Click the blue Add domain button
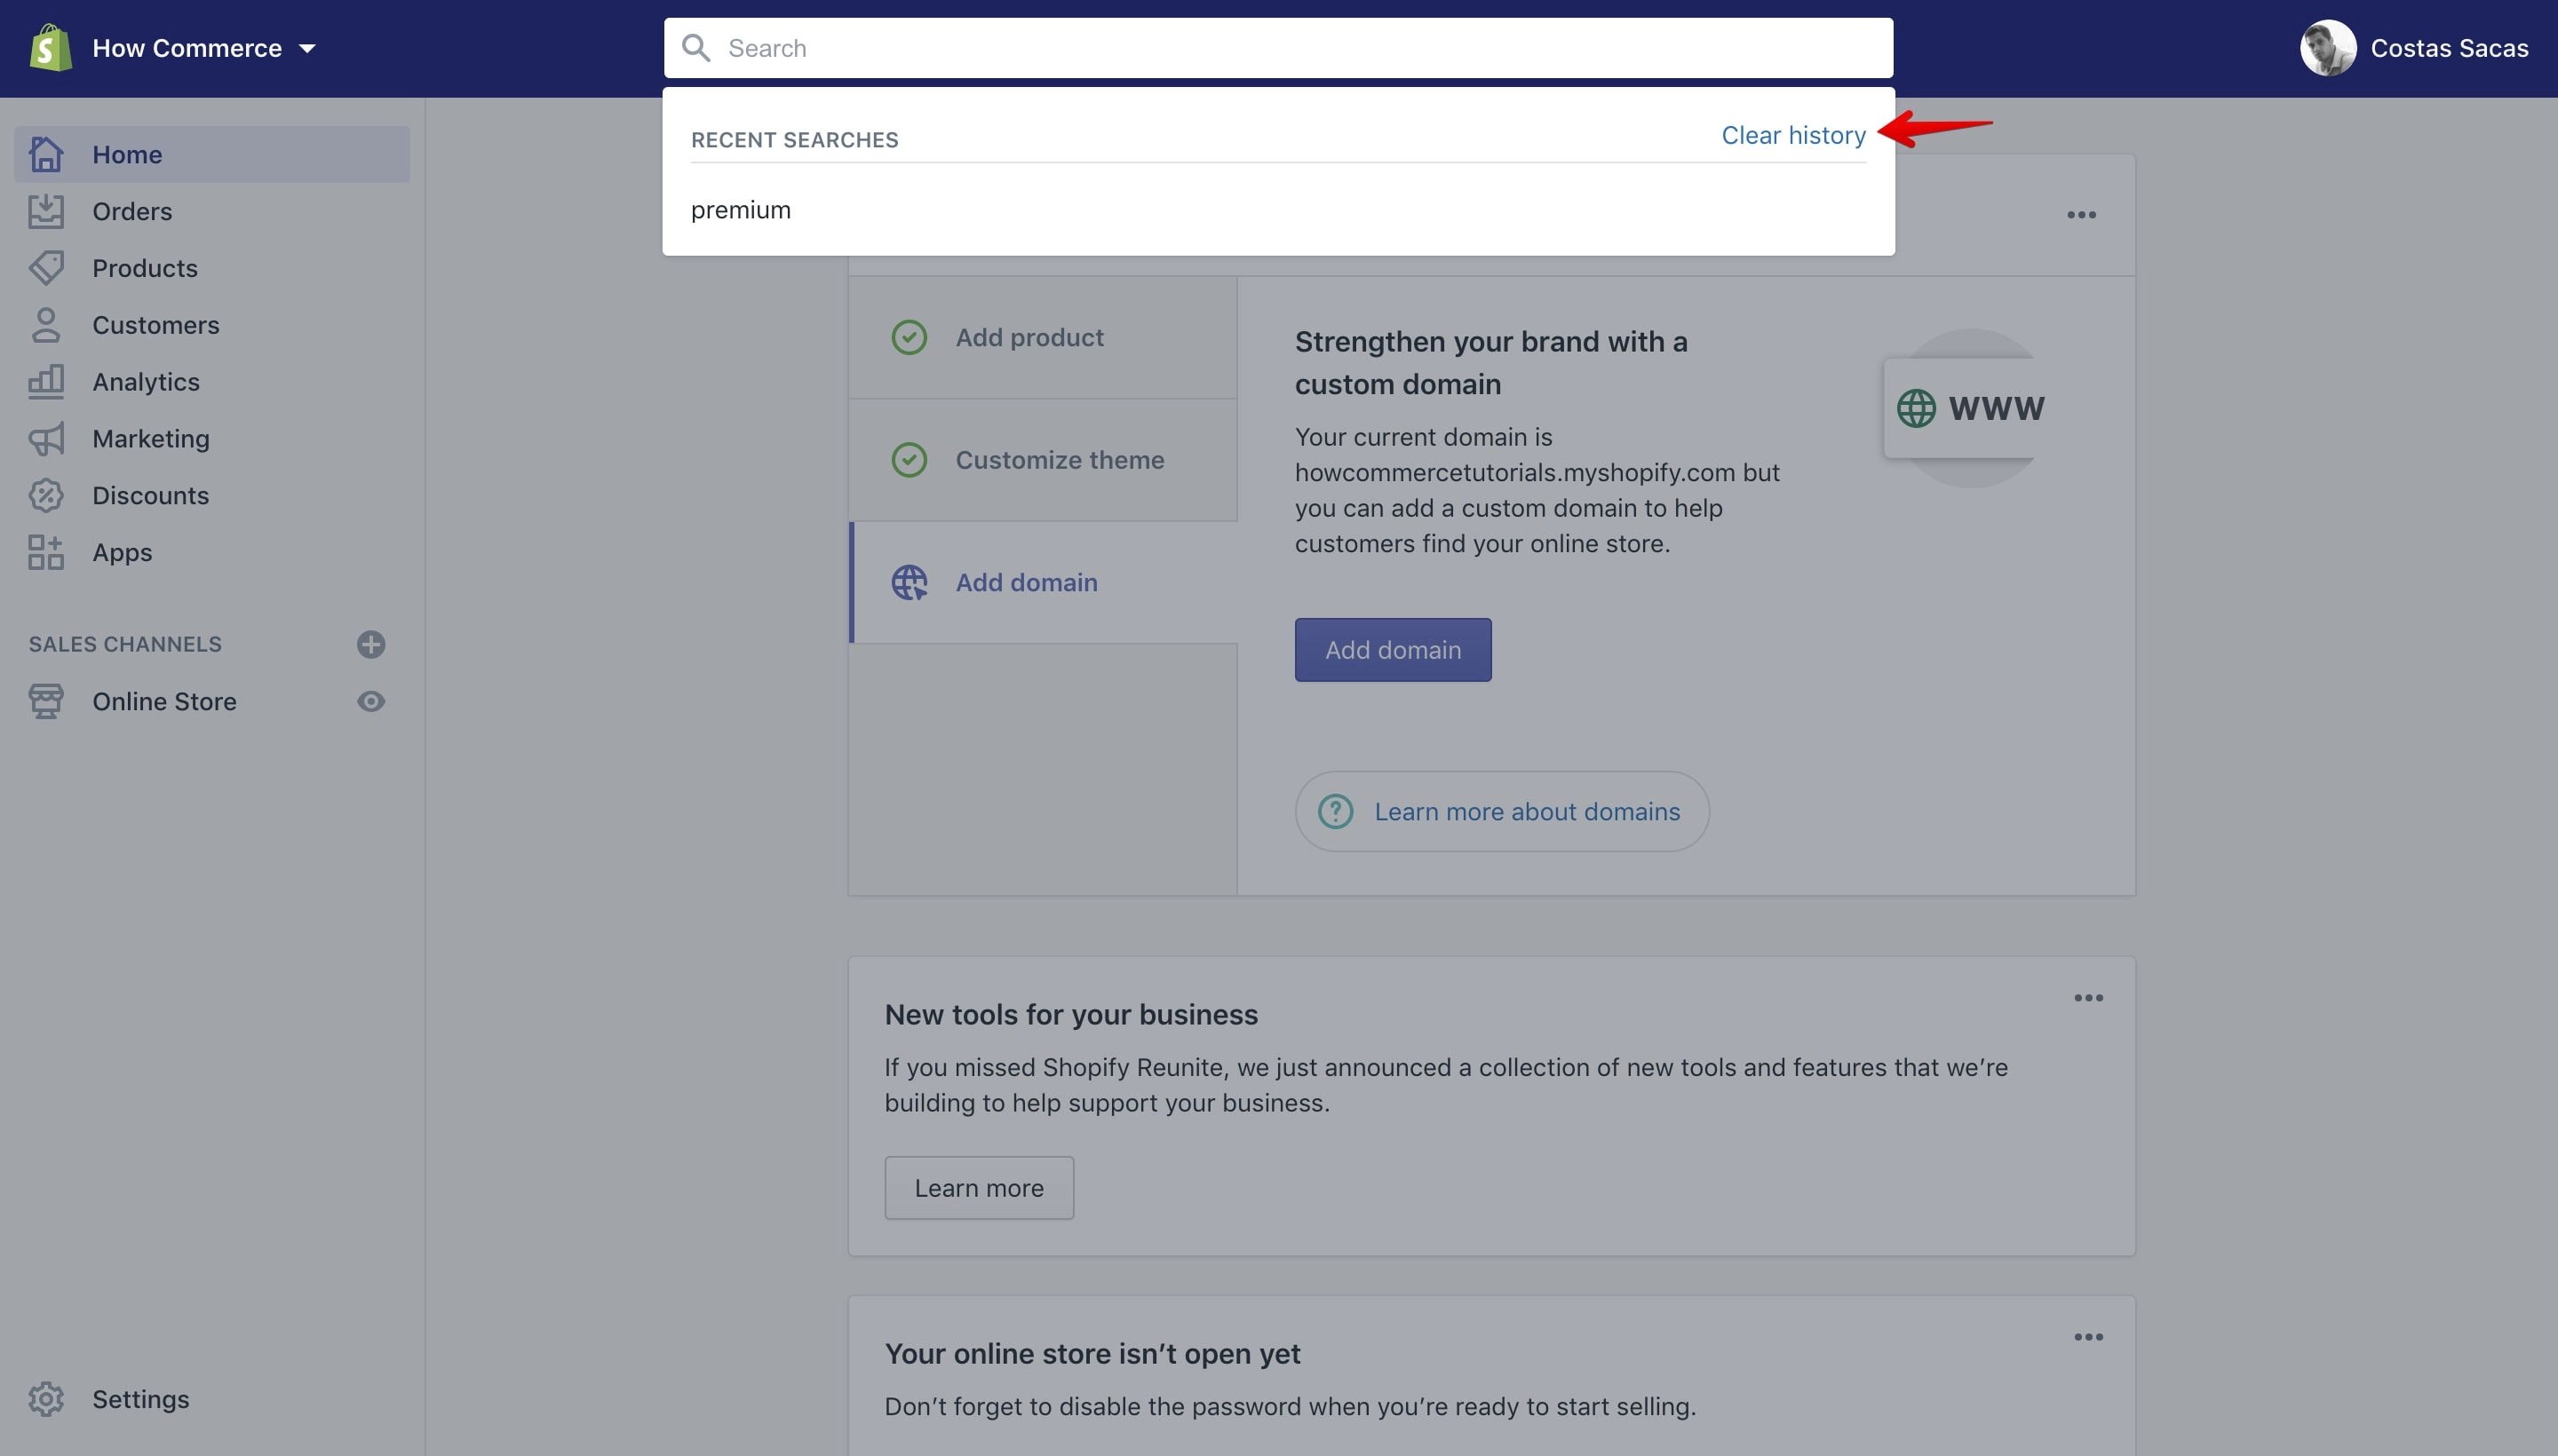Viewport: 2558px width, 1456px height. (x=1393, y=650)
